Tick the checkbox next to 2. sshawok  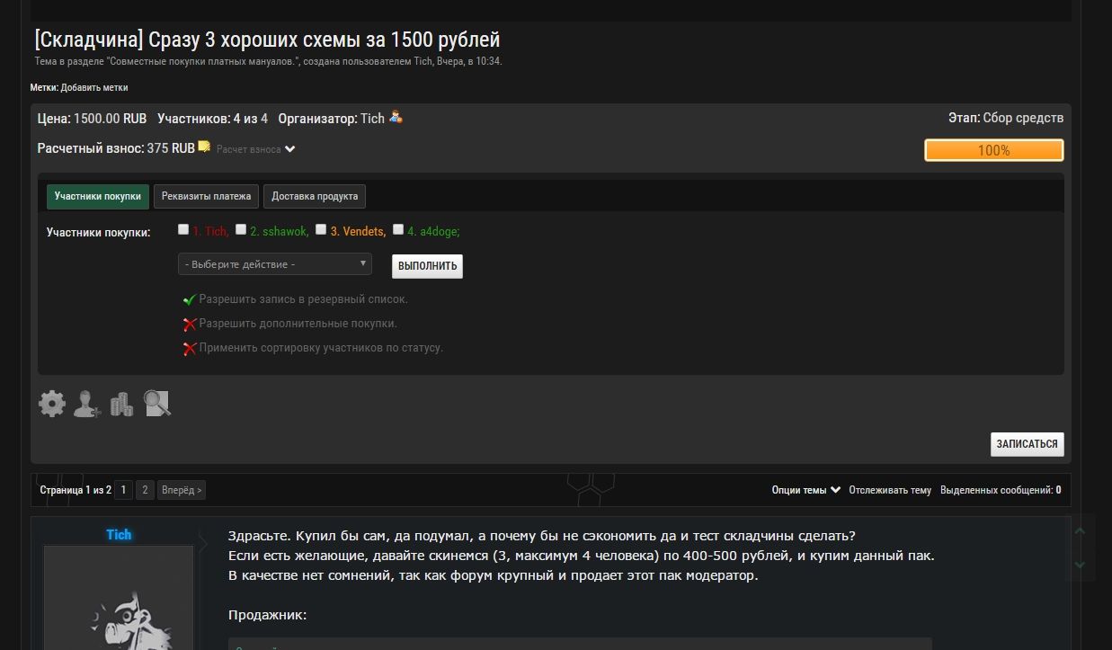241,229
